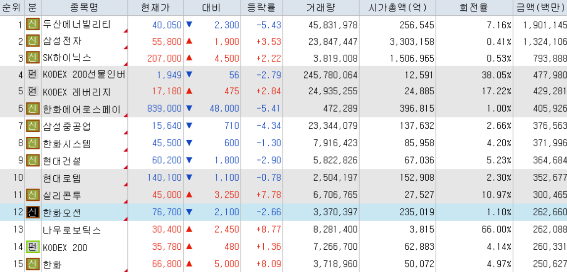Click the green-bordered 펀 badge for KODEX 200
The width and height of the screenshot is (567, 272).
coord(33,247)
